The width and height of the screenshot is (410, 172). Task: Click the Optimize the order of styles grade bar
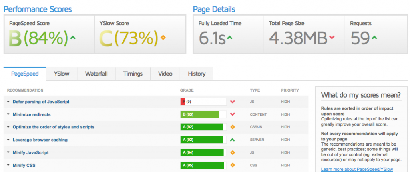point(203,127)
